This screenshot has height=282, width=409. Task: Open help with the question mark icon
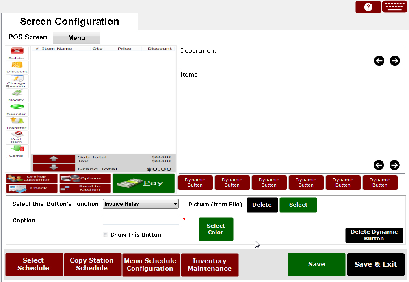368,7
